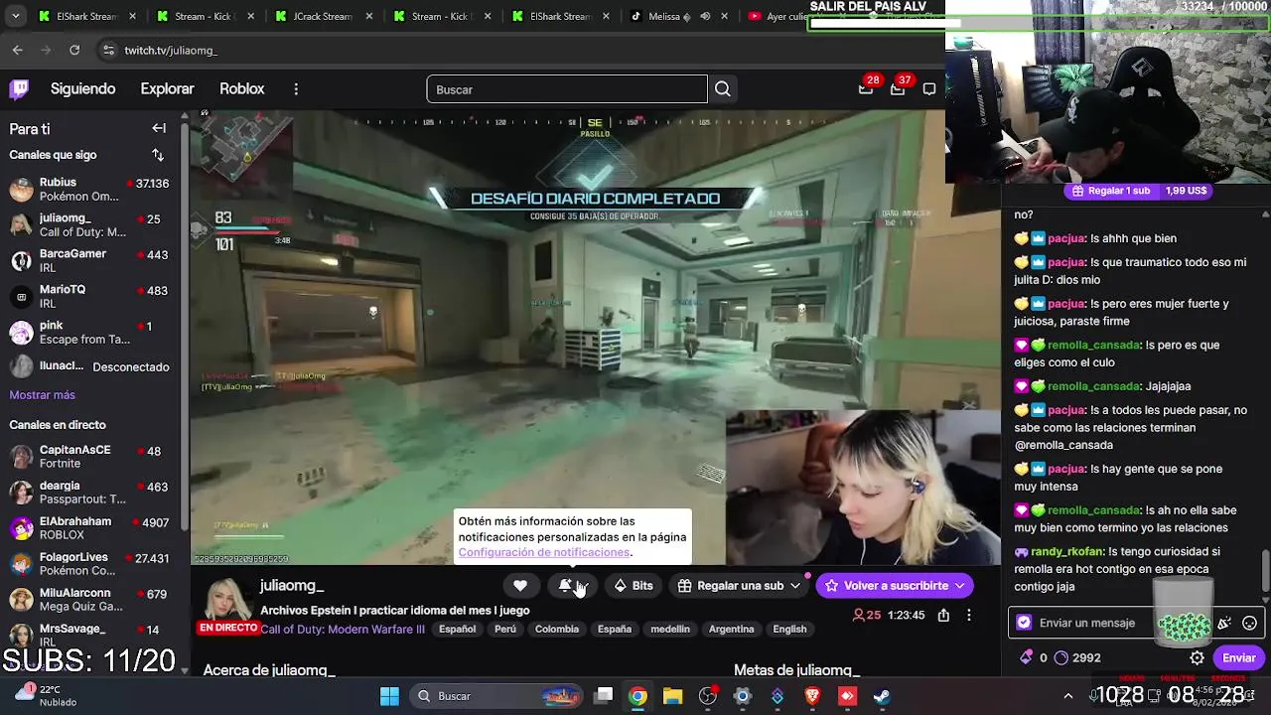Open the three-dot menu beside Roblox
Image resolution: width=1271 pixels, height=715 pixels.
[296, 89]
